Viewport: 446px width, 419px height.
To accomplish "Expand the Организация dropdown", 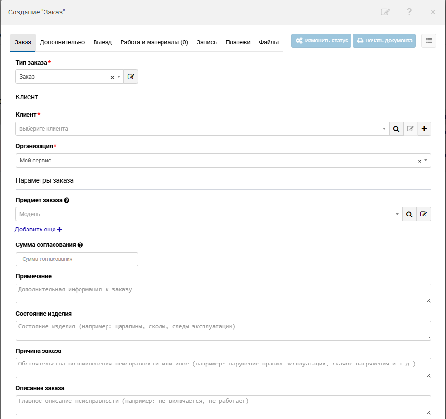I will tap(426, 161).
